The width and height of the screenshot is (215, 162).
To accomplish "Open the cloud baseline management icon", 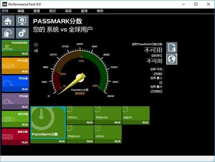I will pos(8,33).
